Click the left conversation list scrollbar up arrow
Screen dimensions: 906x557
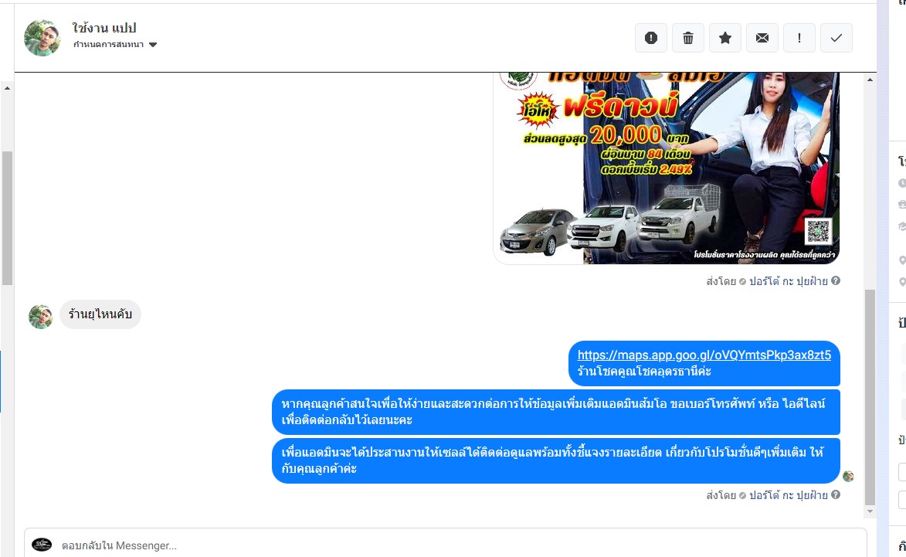[7, 88]
